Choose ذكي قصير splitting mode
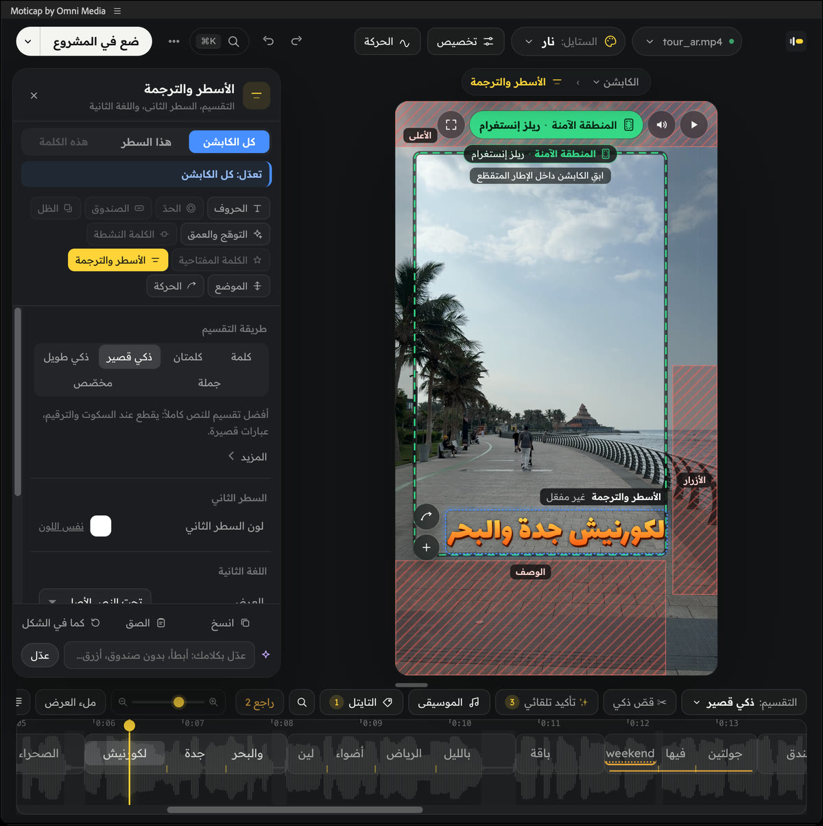823x826 pixels. pos(130,357)
